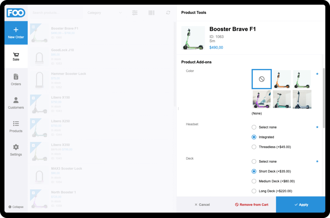Image resolution: width=330 pixels, height=218 pixels.
Task: Apply the product add-on changes
Action: (x=301, y=204)
